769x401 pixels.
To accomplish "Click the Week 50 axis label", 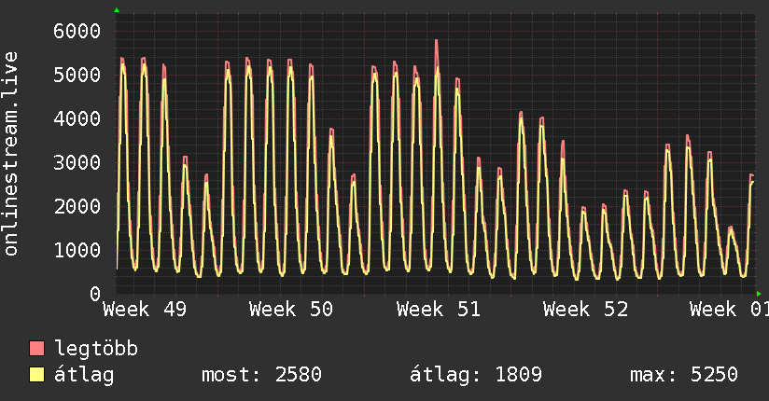I will (291, 310).
